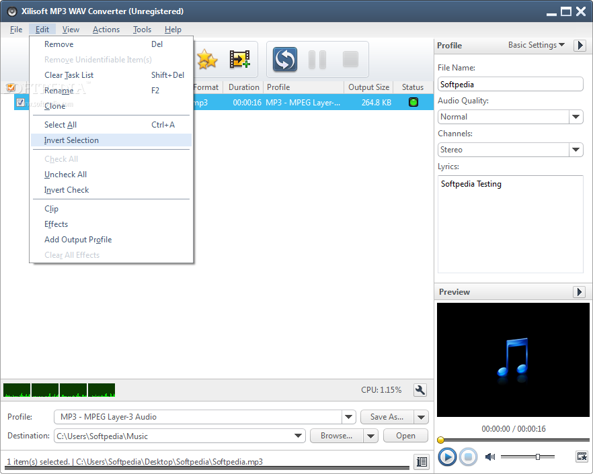Toggle the checkbox of the mp3 file row

[x=20, y=102]
